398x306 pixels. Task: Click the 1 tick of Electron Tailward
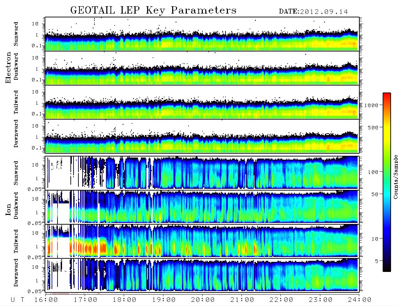click(37, 103)
